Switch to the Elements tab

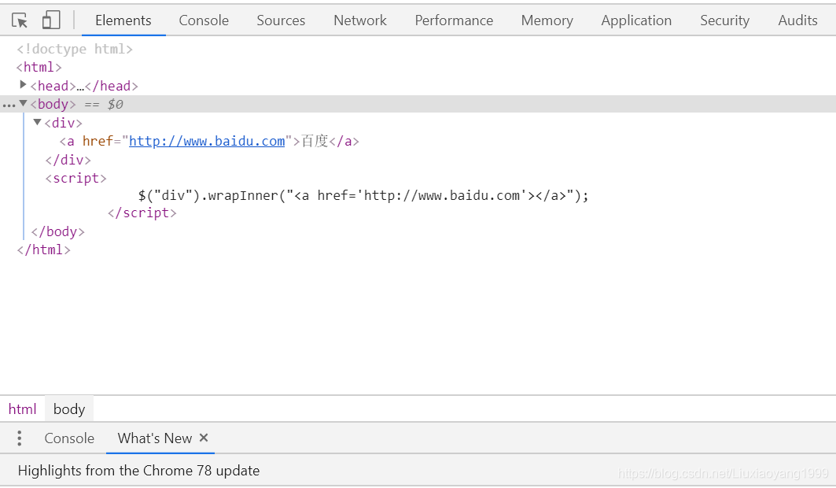[x=123, y=20]
